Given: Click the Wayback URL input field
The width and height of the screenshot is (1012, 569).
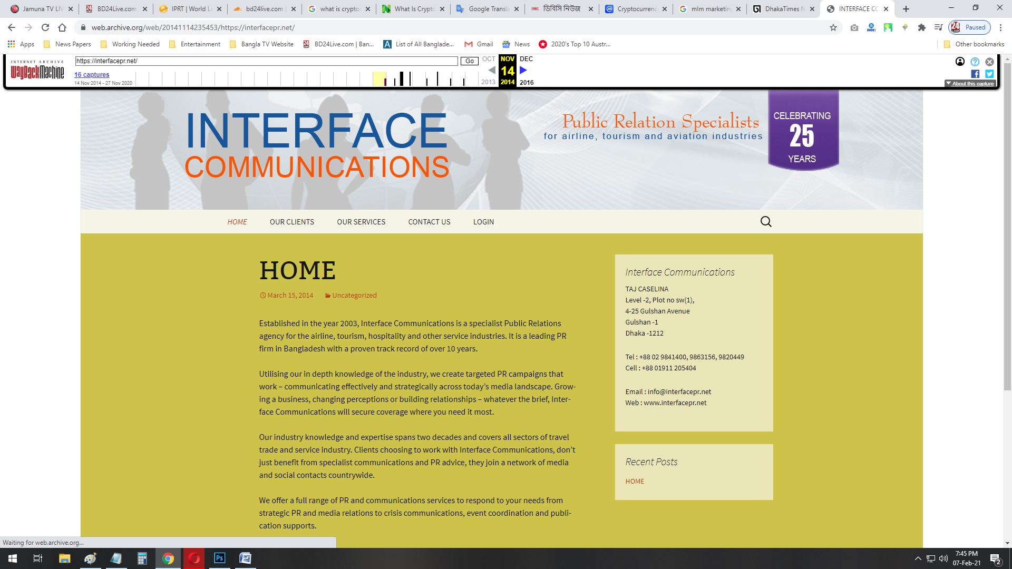Looking at the screenshot, I should (266, 61).
